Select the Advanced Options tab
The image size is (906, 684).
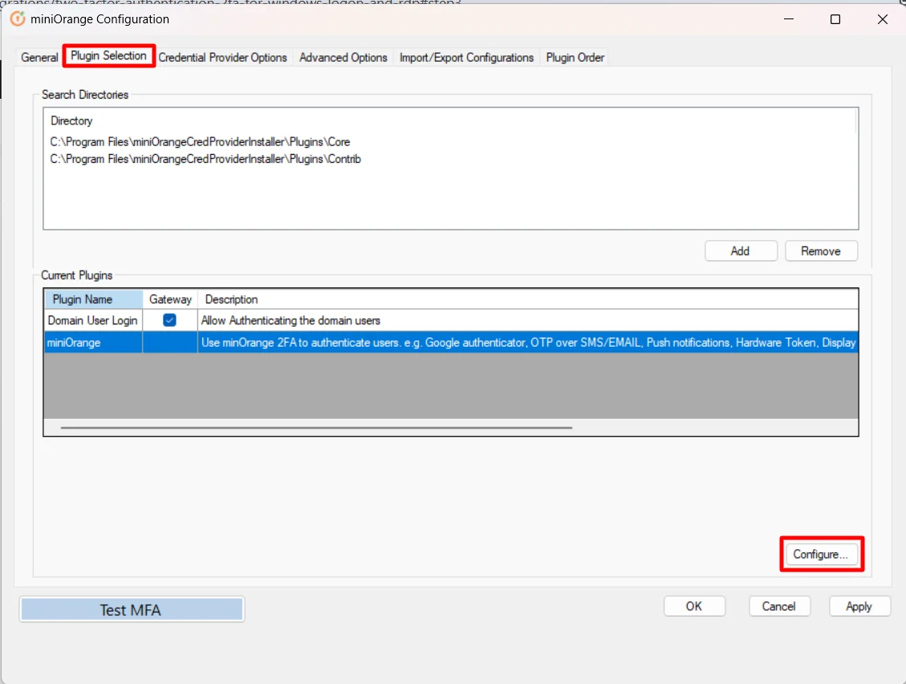coord(343,57)
